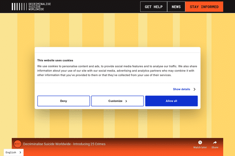Click the STAY INFORMED button

point(204,7)
